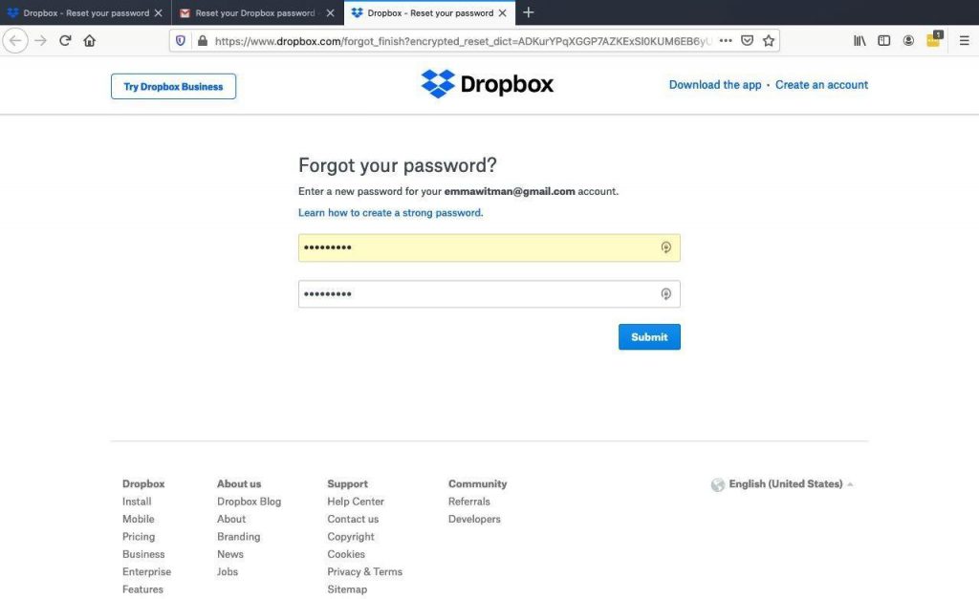The height and width of the screenshot is (599, 979).
Task: Bookmark this page with the star icon
Action: click(x=769, y=40)
